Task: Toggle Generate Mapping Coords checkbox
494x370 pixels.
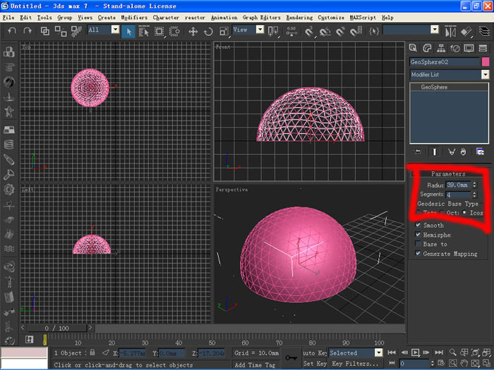Action: tap(418, 253)
